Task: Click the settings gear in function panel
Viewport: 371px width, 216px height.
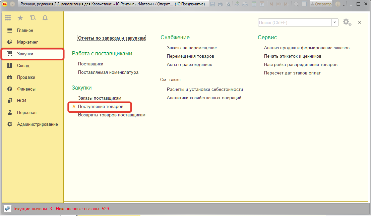Action: coord(347,22)
